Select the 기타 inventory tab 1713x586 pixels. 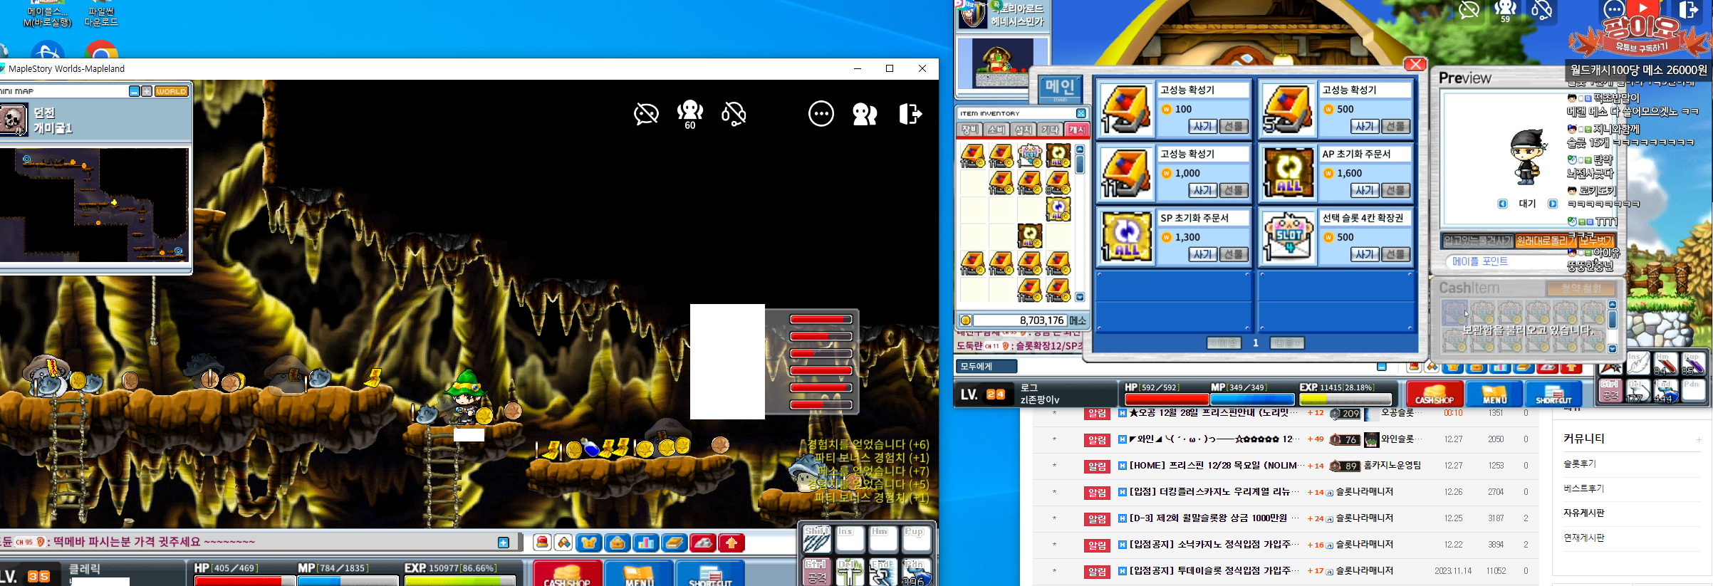tap(1050, 130)
